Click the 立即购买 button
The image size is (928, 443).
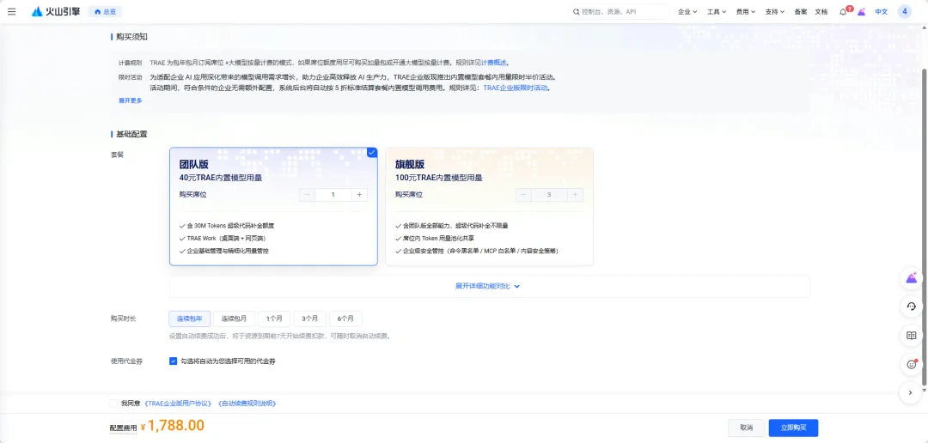[x=793, y=428]
